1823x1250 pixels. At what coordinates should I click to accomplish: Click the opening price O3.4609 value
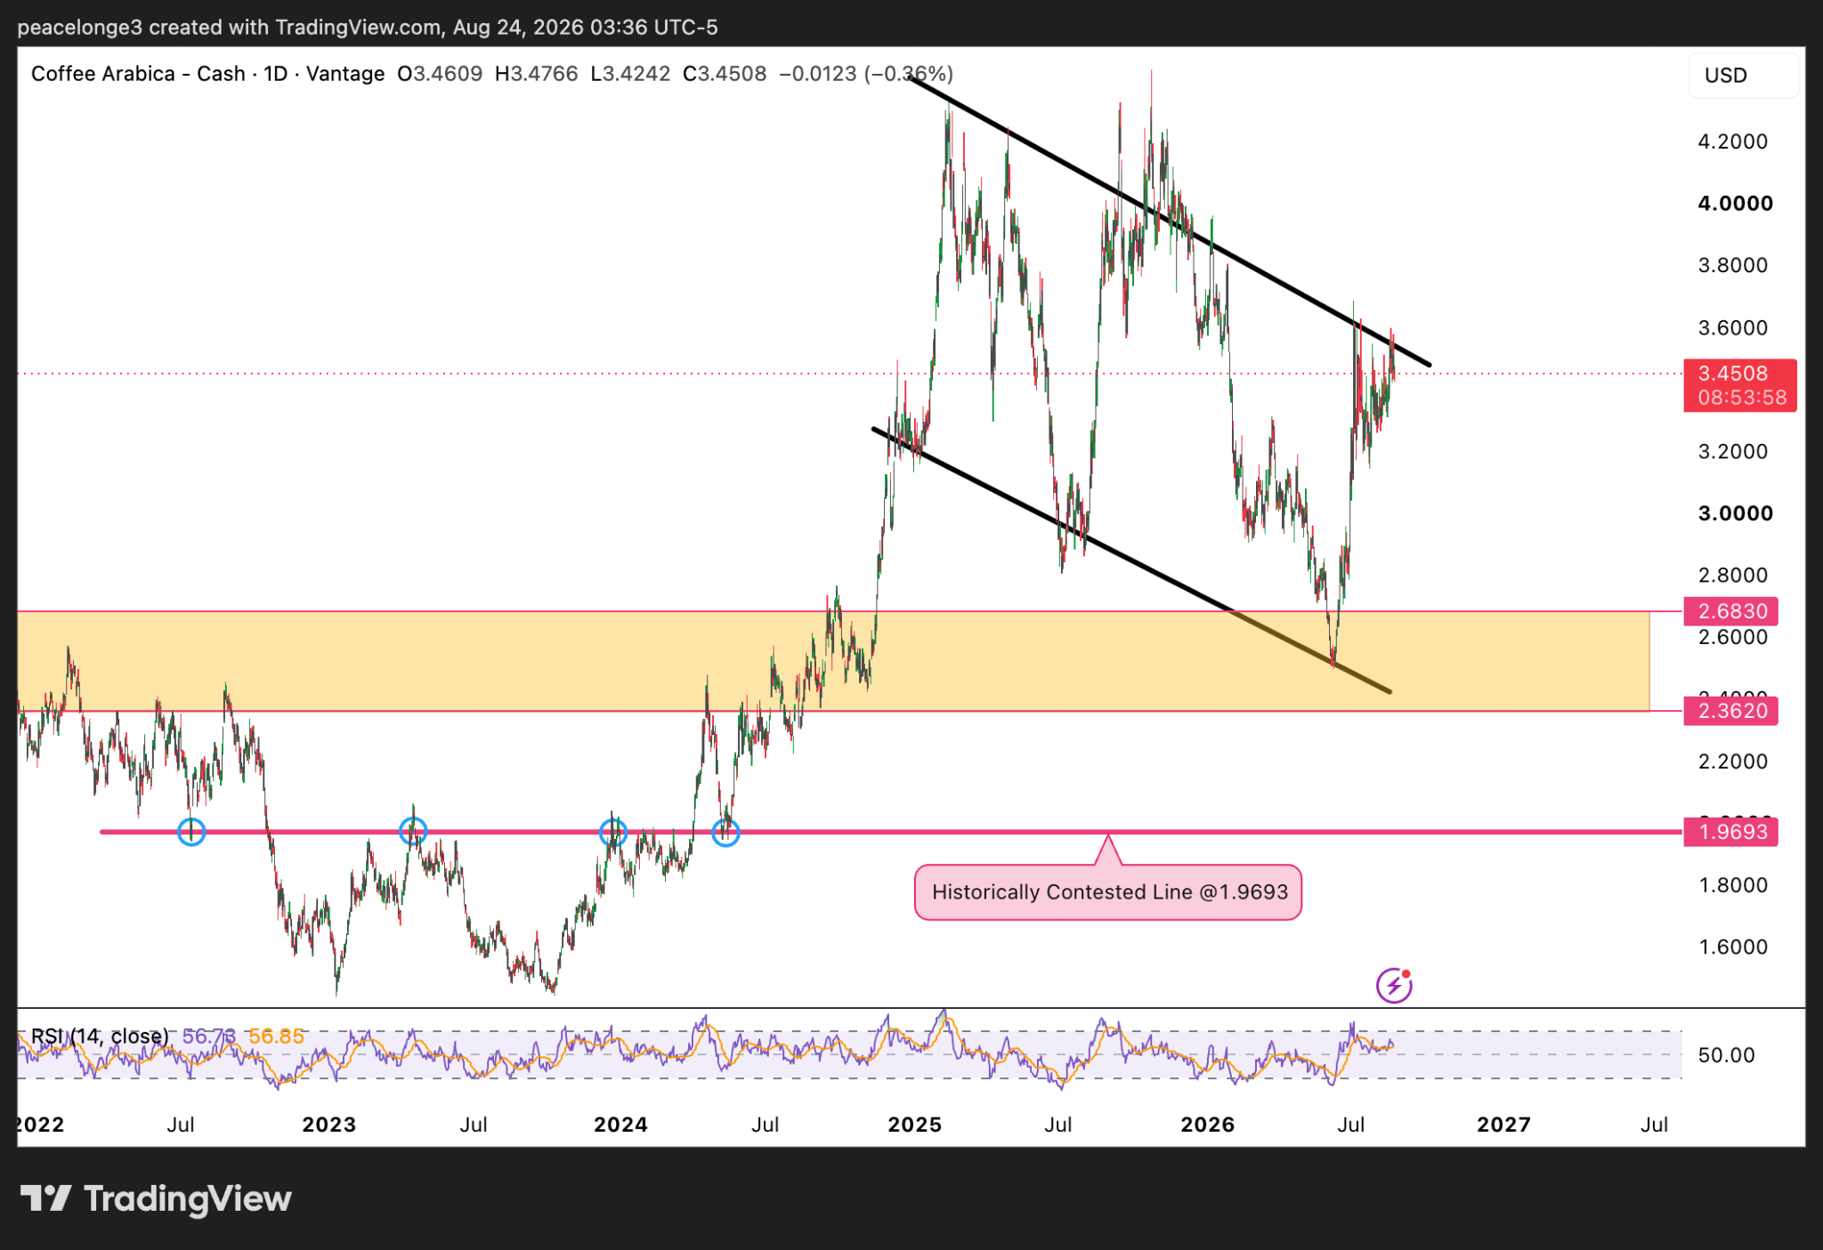440,74
